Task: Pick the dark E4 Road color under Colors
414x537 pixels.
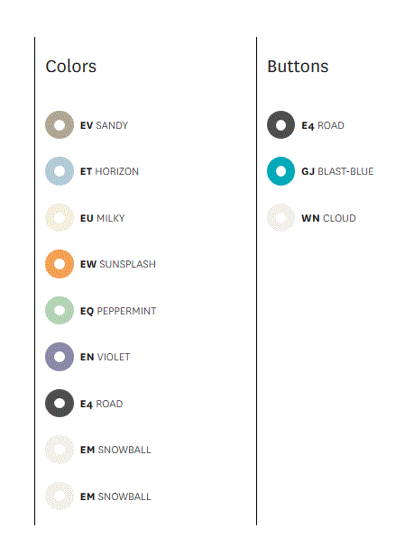Action: [60, 404]
